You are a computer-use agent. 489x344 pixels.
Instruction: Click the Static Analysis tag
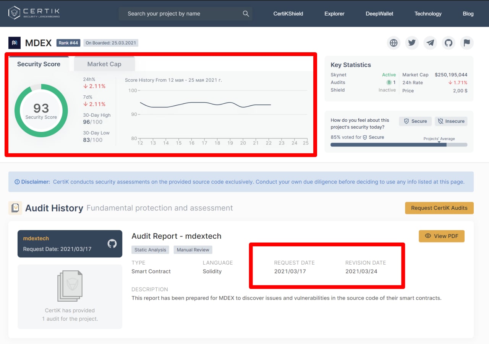[x=150, y=250]
